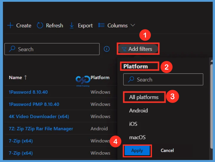The width and height of the screenshot is (215, 162).
Task: Select All platforms option
Action: 144,97
